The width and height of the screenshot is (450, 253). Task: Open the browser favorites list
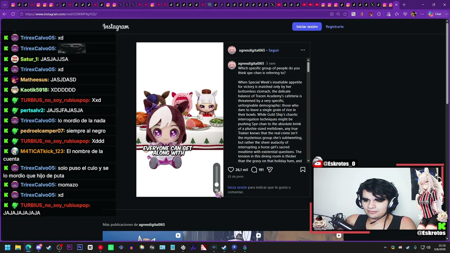click(397, 14)
